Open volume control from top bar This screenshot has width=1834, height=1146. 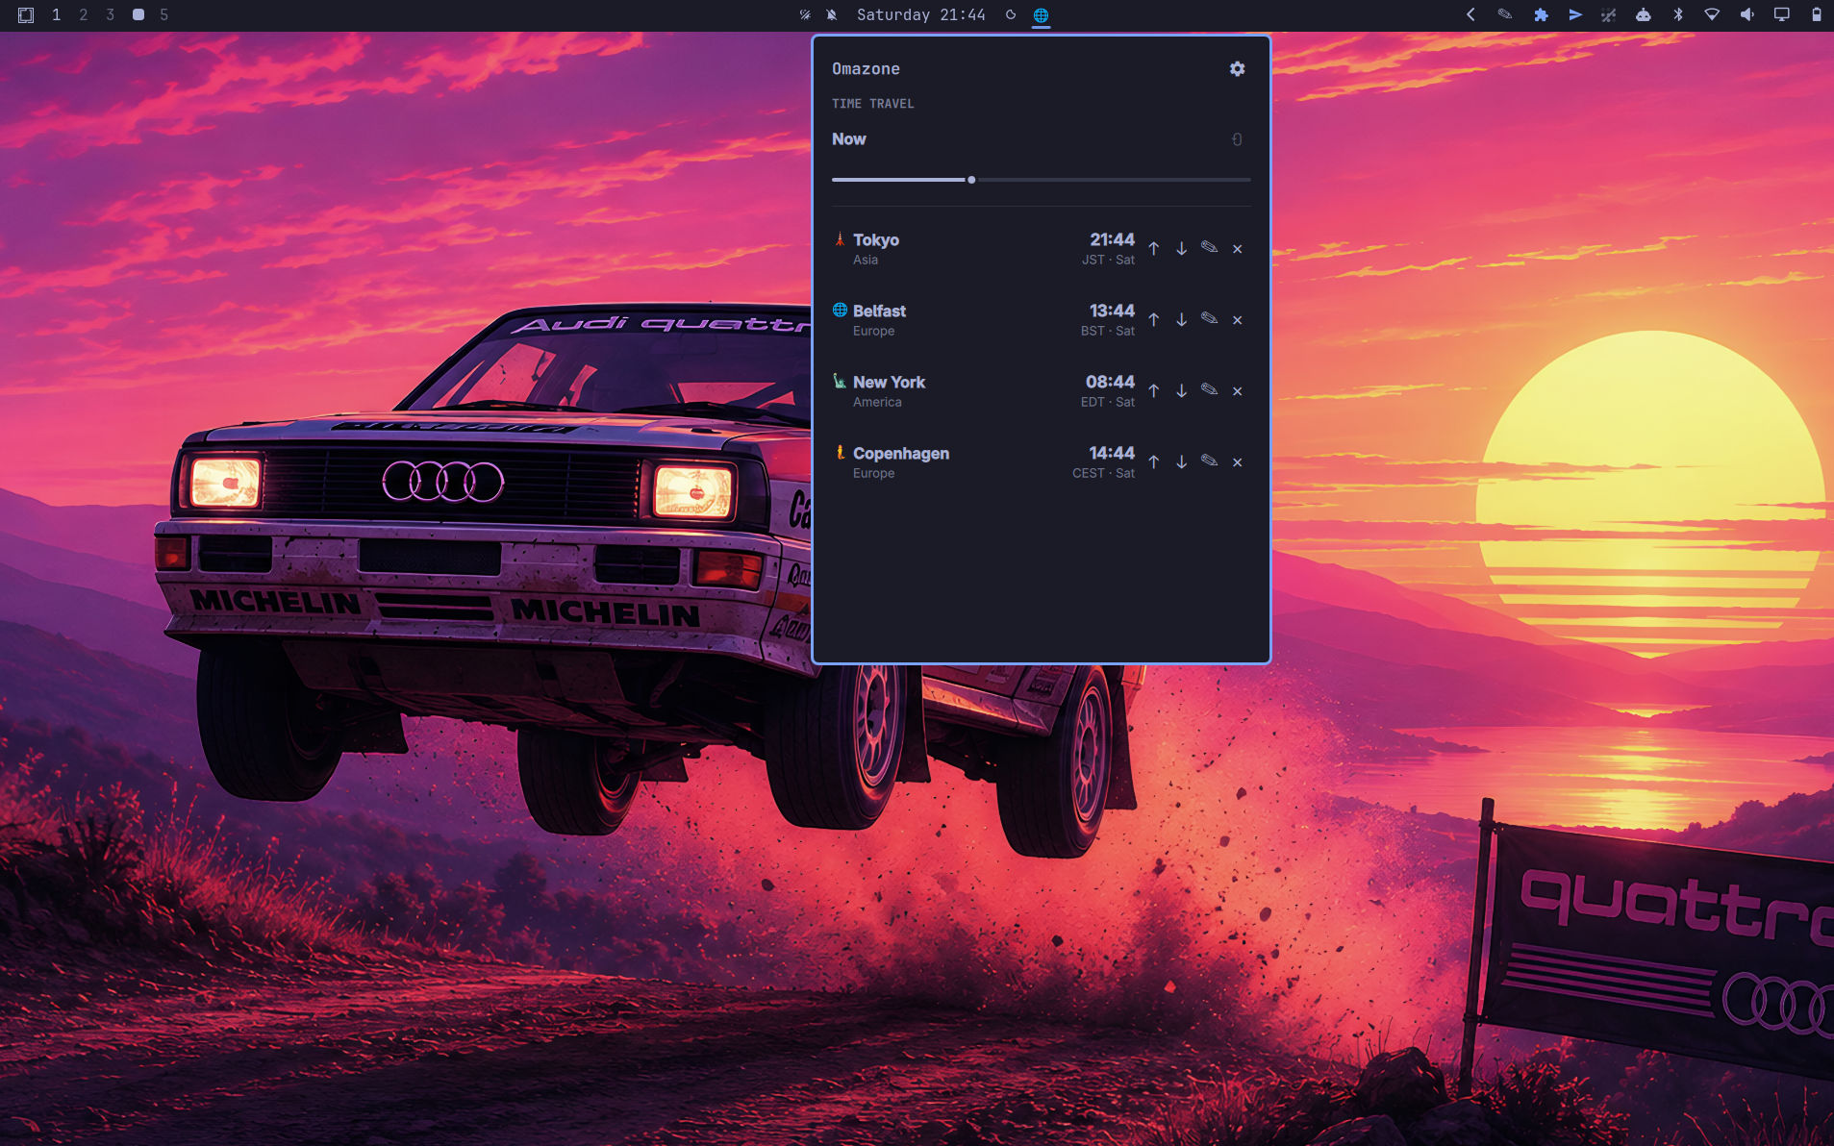pyautogui.click(x=1746, y=14)
